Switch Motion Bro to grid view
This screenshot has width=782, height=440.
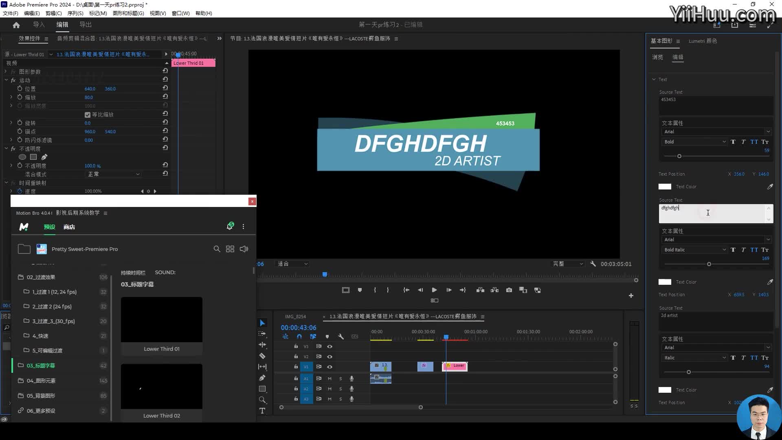(230, 249)
